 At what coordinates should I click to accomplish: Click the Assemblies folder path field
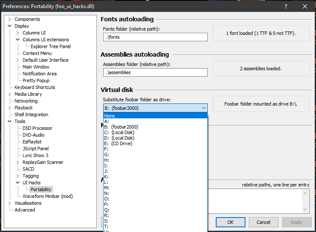(x=155, y=72)
